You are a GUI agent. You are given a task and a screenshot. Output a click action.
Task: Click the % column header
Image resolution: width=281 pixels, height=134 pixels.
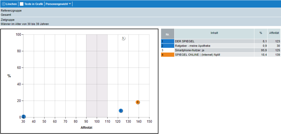[260, 33]
